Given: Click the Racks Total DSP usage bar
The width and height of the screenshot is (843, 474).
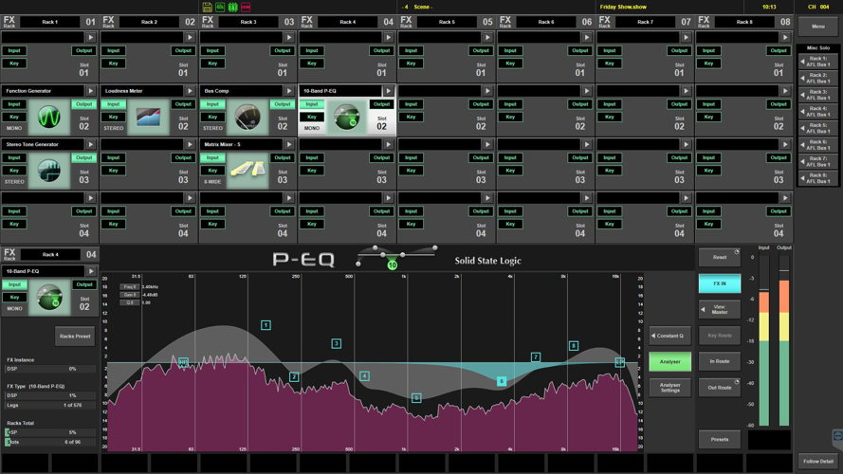Looking at the screenshot, I should [50, 432].
